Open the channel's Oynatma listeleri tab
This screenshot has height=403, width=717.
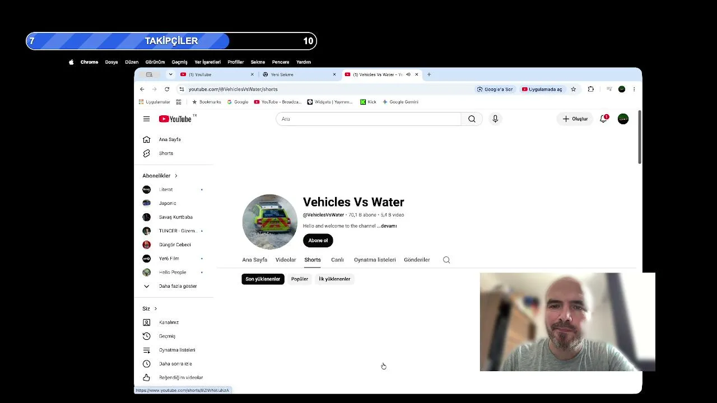(375, 260)
